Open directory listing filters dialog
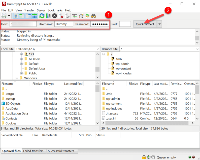This screenshot has width=200, height=160. pos(75,16)
